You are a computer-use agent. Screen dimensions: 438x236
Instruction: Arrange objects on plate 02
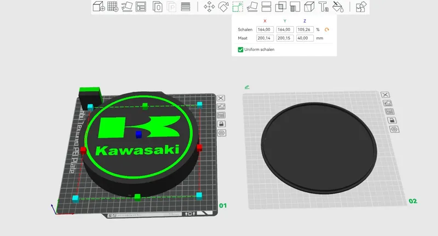pos(389,112)
